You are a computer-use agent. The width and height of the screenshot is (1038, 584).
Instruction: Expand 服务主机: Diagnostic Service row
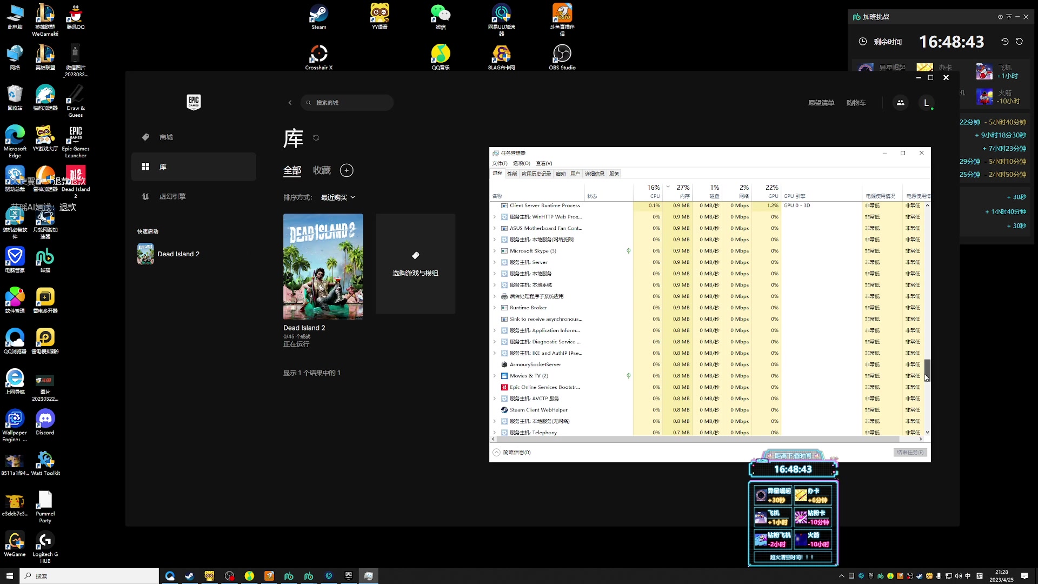[494, 342]
